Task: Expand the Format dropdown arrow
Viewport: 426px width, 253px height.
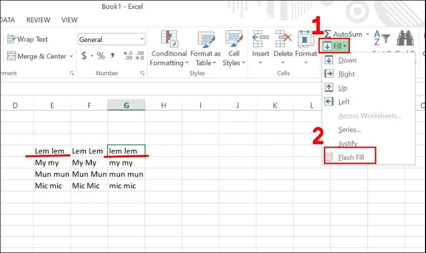Action: (x=306, y=63)
